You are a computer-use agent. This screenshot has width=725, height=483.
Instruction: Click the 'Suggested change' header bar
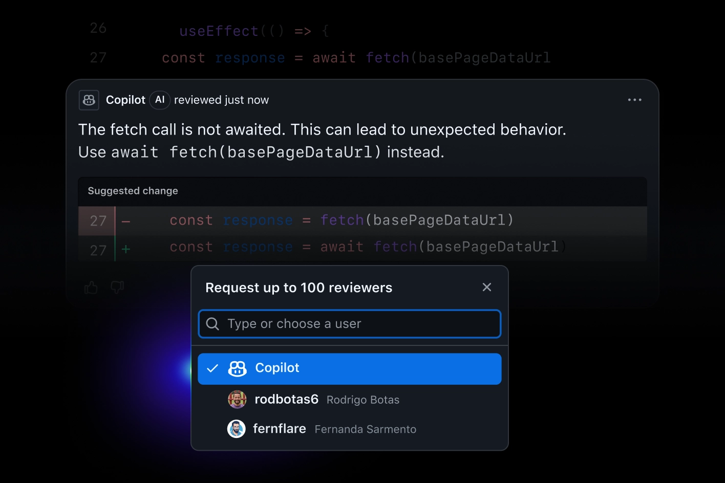click(x=362, y=191)
